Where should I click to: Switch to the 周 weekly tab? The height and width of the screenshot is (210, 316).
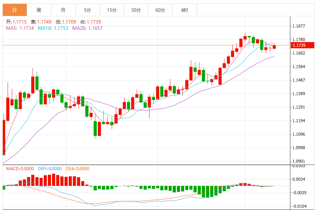tap(39, 10)
